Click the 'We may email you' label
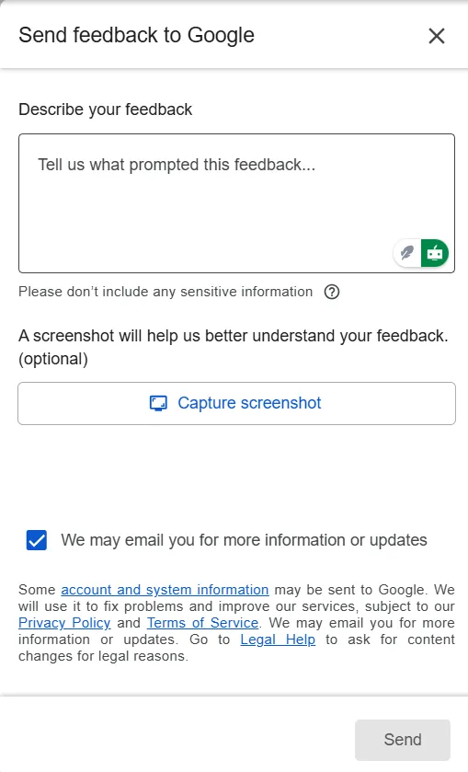Image resolution: width=468 pixels, height=772 pixels. (x=244, y=540)
